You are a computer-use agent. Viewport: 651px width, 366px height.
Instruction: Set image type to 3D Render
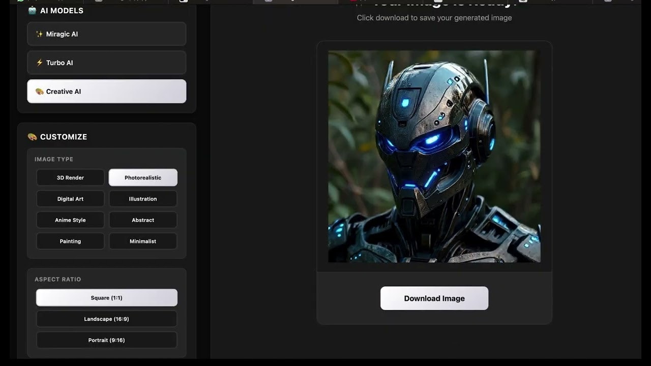(70, 177)
